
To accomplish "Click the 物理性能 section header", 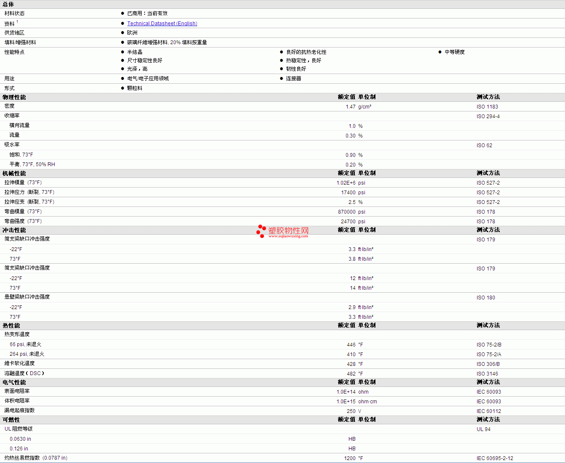I will coord(14,97).
